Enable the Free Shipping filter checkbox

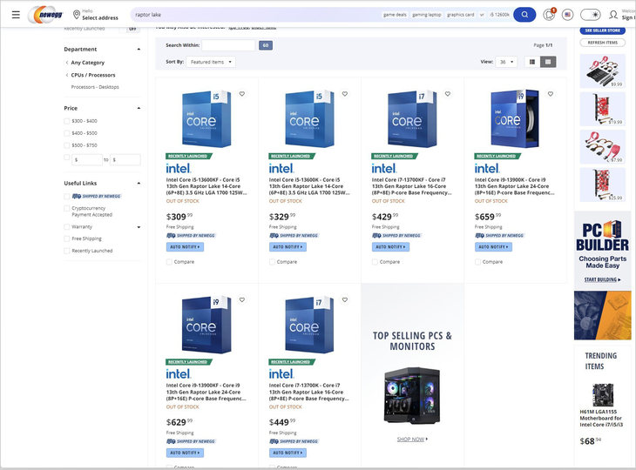67,238
